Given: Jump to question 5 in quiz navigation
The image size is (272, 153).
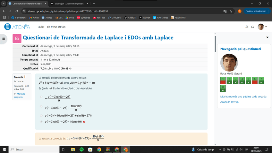Looking at the screenshot, I should coord(248,81).
